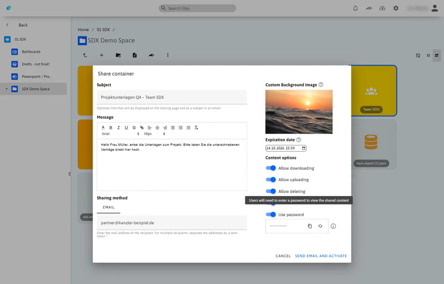Click the Search files box
This screenshot has width=444, height=284.
198,8
